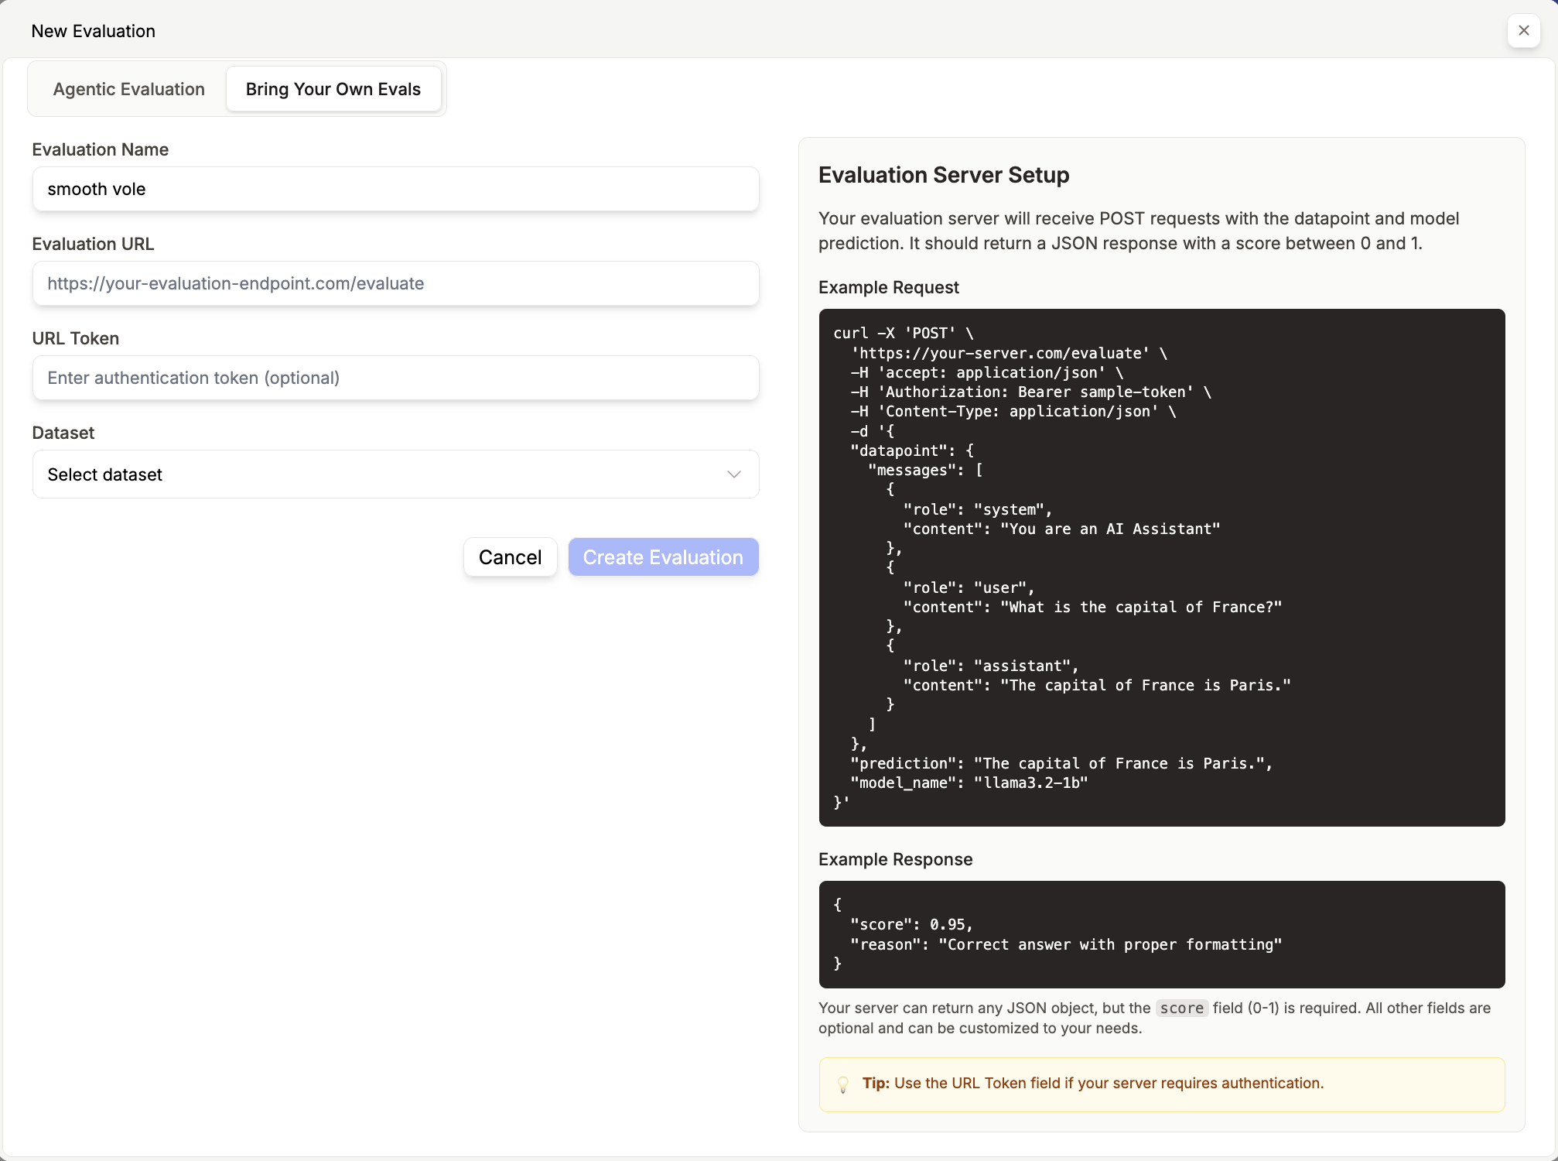This screenshot has height=1161, width=1558.
Task: Click the Create Evaluation button
Action: tap(663, 557)
